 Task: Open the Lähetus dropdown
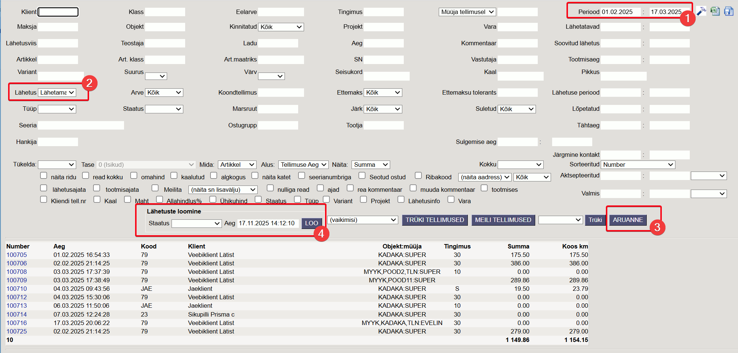(x=57, y=92)
